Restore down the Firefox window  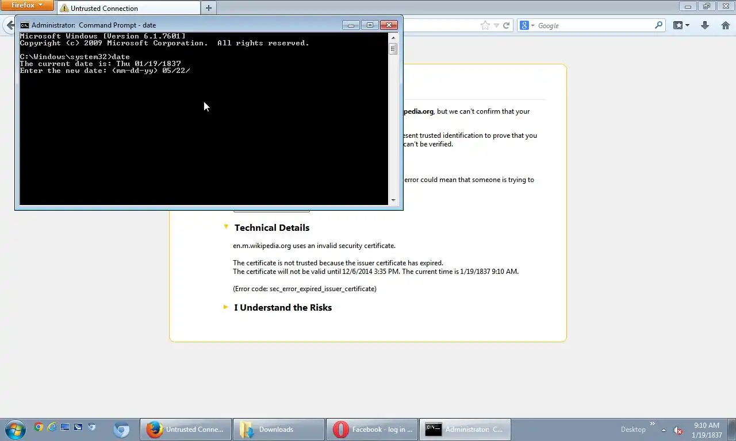coord(706,6)
